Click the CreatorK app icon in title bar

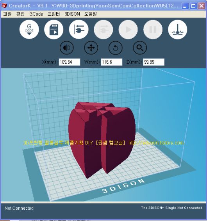[x=4, y=5]
